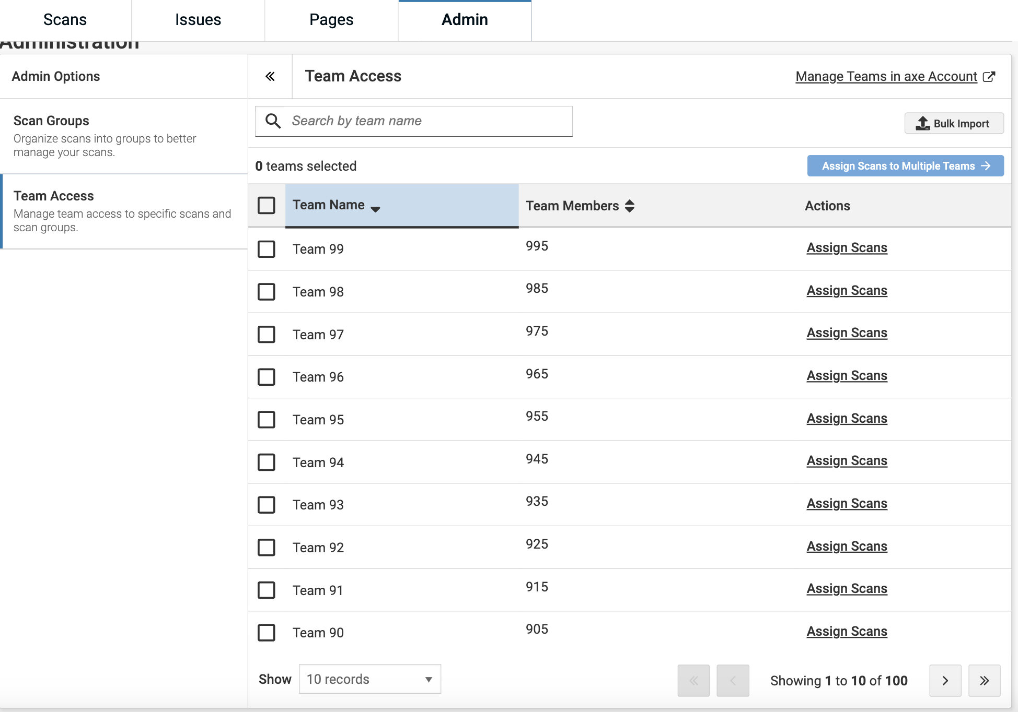1018x712 pixels.
Task: Open the Issues tab
Action: tap(198, 20)
